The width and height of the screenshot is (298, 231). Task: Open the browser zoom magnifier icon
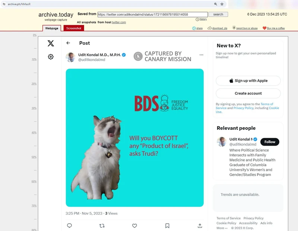[216, 4]
